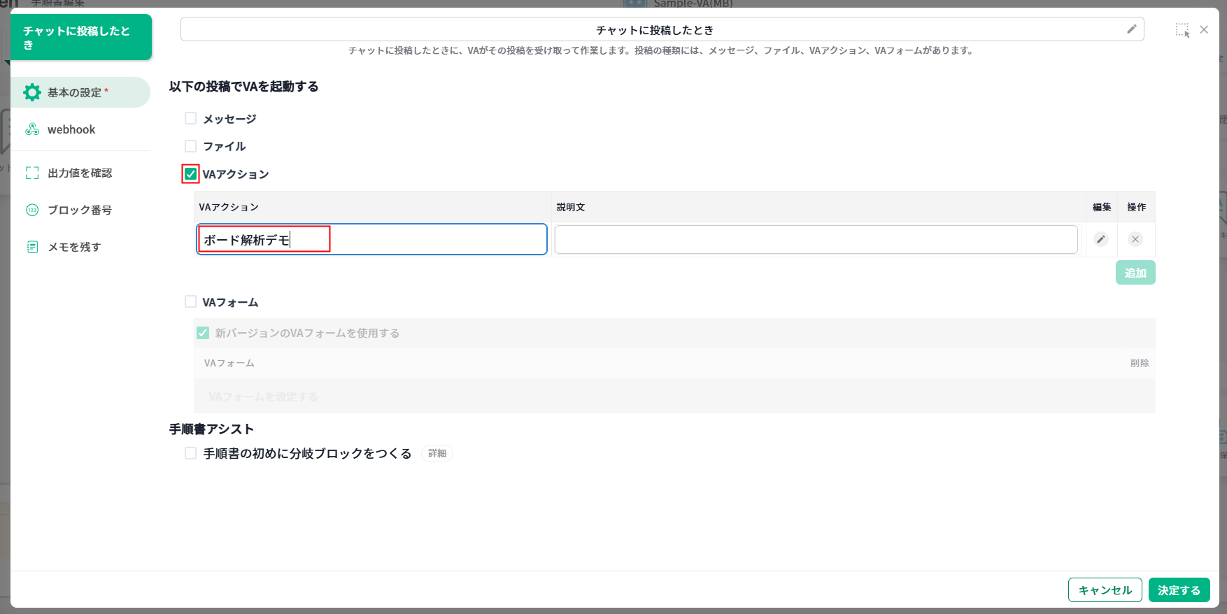1227x614 pixels.
Task: Click into the 説明文 input field
Action: [816, 239]
